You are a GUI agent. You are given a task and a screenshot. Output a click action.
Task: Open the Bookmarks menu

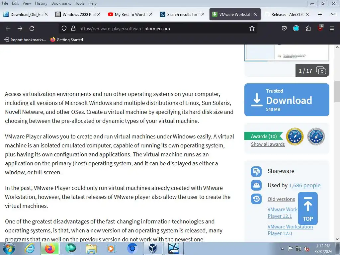coord(61,3)
